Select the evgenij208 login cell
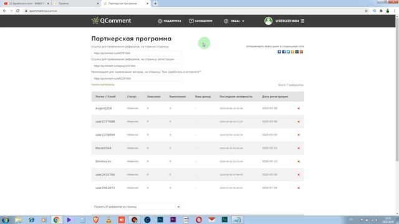Screen dimensions: 399x224 tap(103, 108)
